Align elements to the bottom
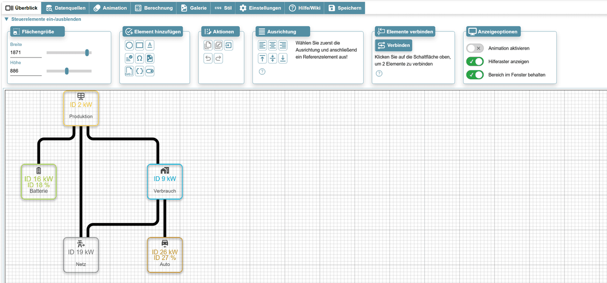The image size is (607, 283). tap(283, 58)
